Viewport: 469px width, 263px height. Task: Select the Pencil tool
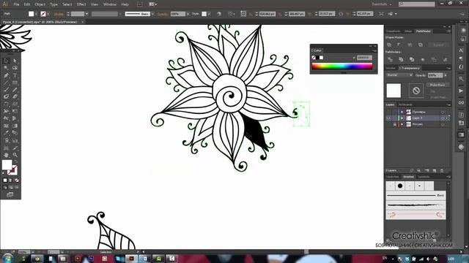coord(15,90)
